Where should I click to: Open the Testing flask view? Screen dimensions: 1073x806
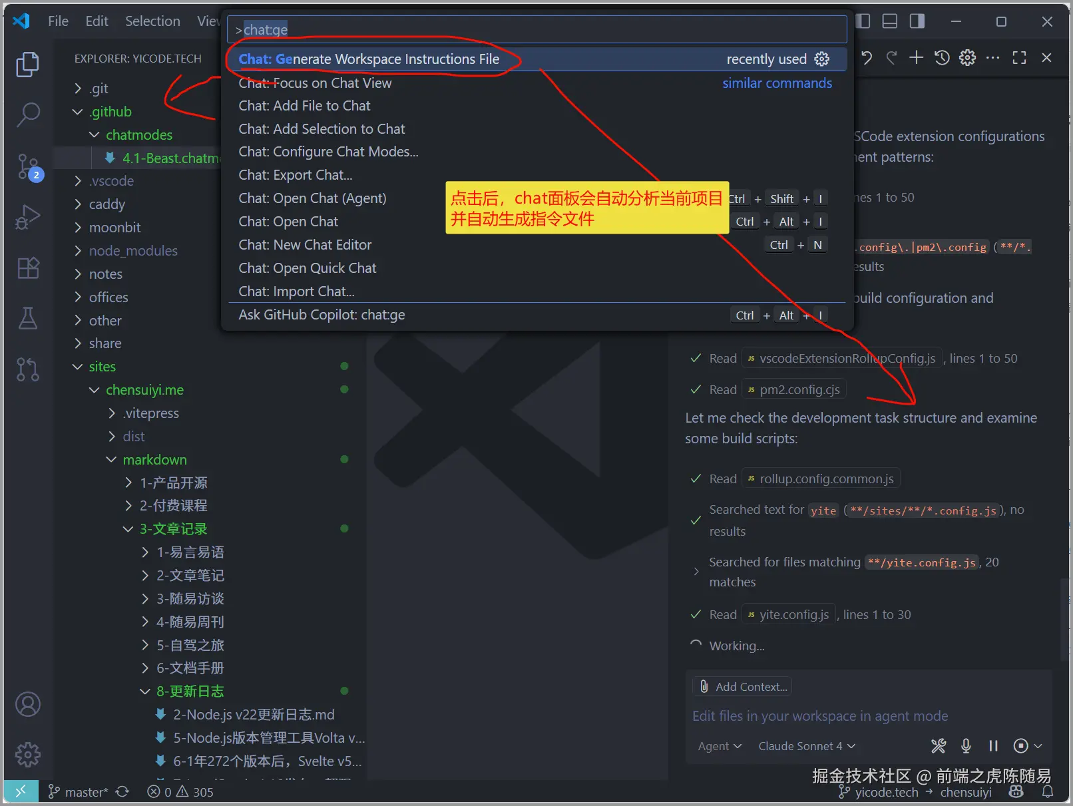tap(27, 318)
